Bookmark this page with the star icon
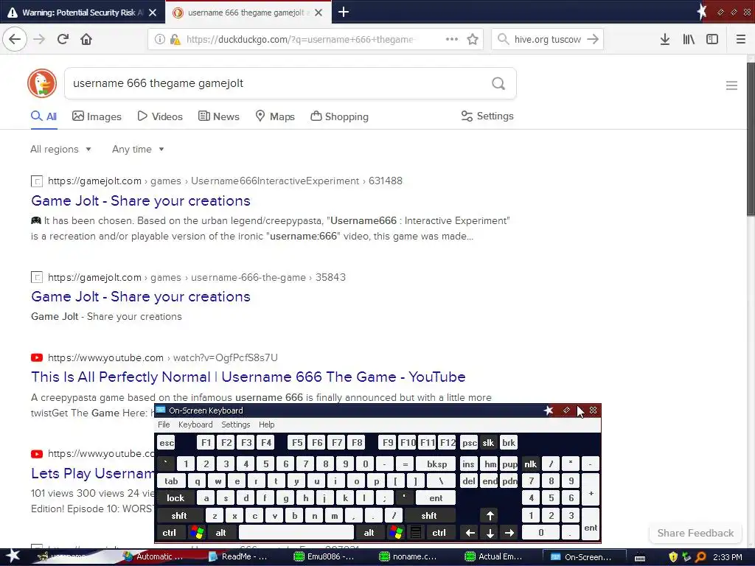 coord(473,39)
